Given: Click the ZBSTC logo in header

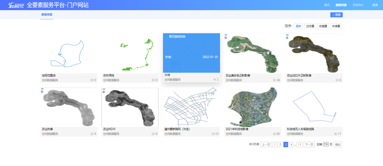Looking at the screenshot, I should coord(13,5).
